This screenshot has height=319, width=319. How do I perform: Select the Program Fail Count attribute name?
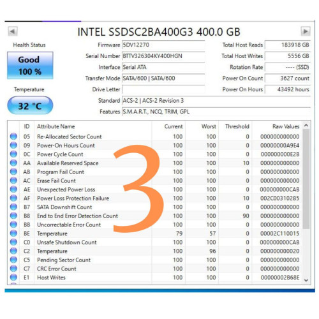[61, 172]
